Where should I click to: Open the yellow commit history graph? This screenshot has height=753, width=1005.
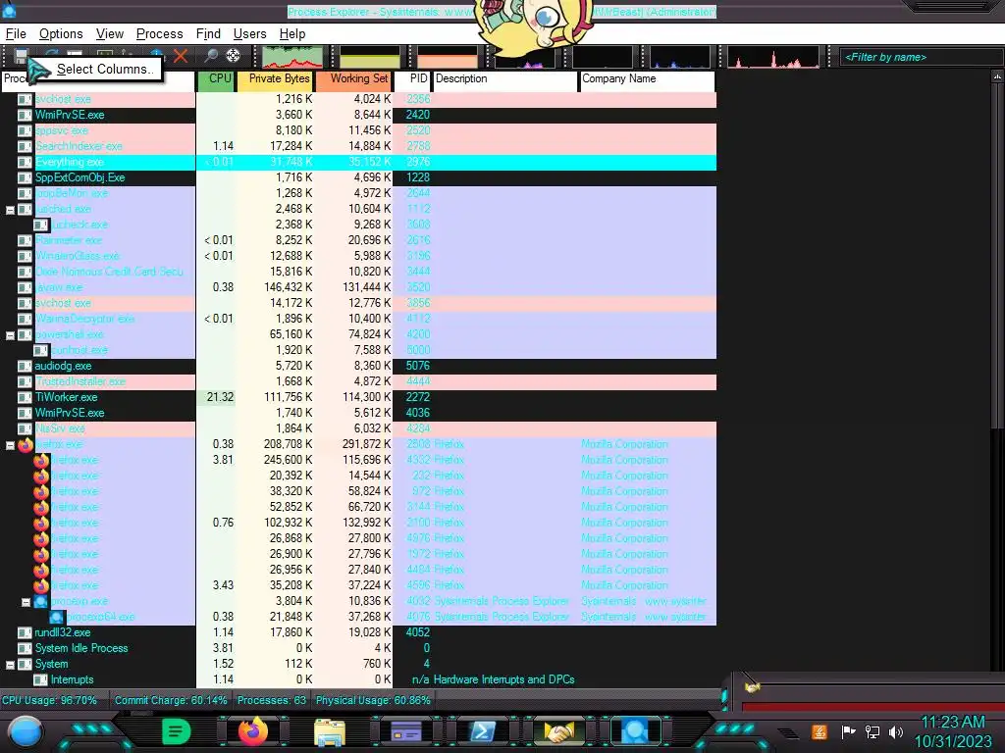370,57
